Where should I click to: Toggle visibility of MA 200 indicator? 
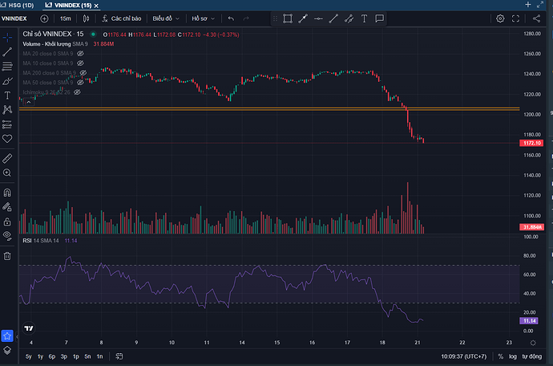pos(82,72)
